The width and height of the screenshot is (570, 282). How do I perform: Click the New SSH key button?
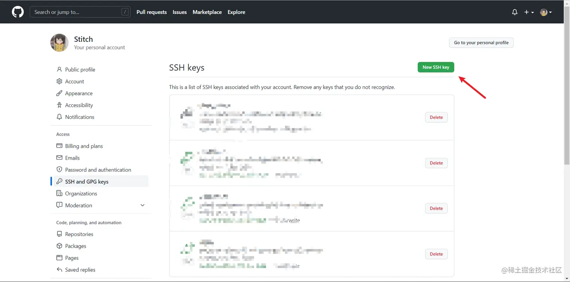coord(436,67)
